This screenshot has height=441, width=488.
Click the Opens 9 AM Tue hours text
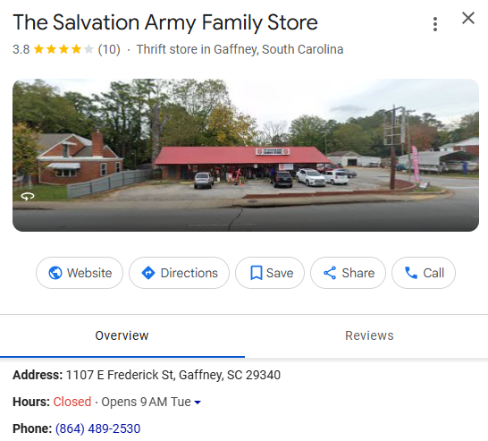[146, 402]
